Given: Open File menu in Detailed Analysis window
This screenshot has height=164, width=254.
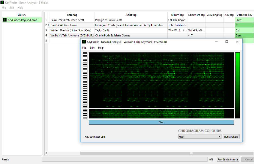Looking at the screenshot, I should 84,48.
